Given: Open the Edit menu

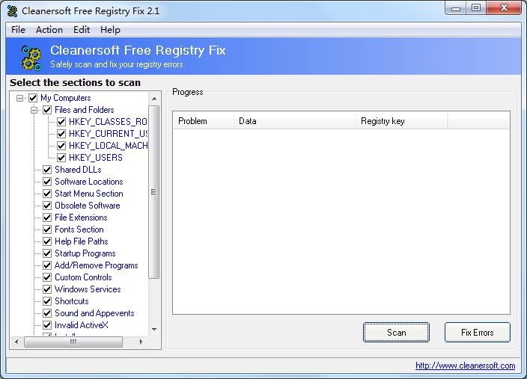Looking at the screenshot, I should click(82, 30).
